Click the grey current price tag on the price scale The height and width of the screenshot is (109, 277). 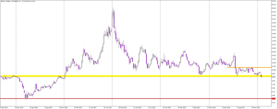[274, 77]
